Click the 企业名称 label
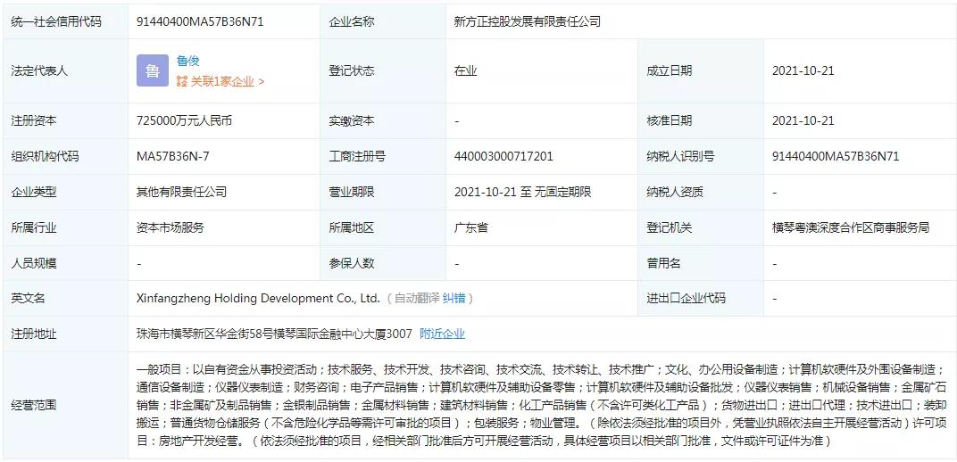 [x=352, y=22]
